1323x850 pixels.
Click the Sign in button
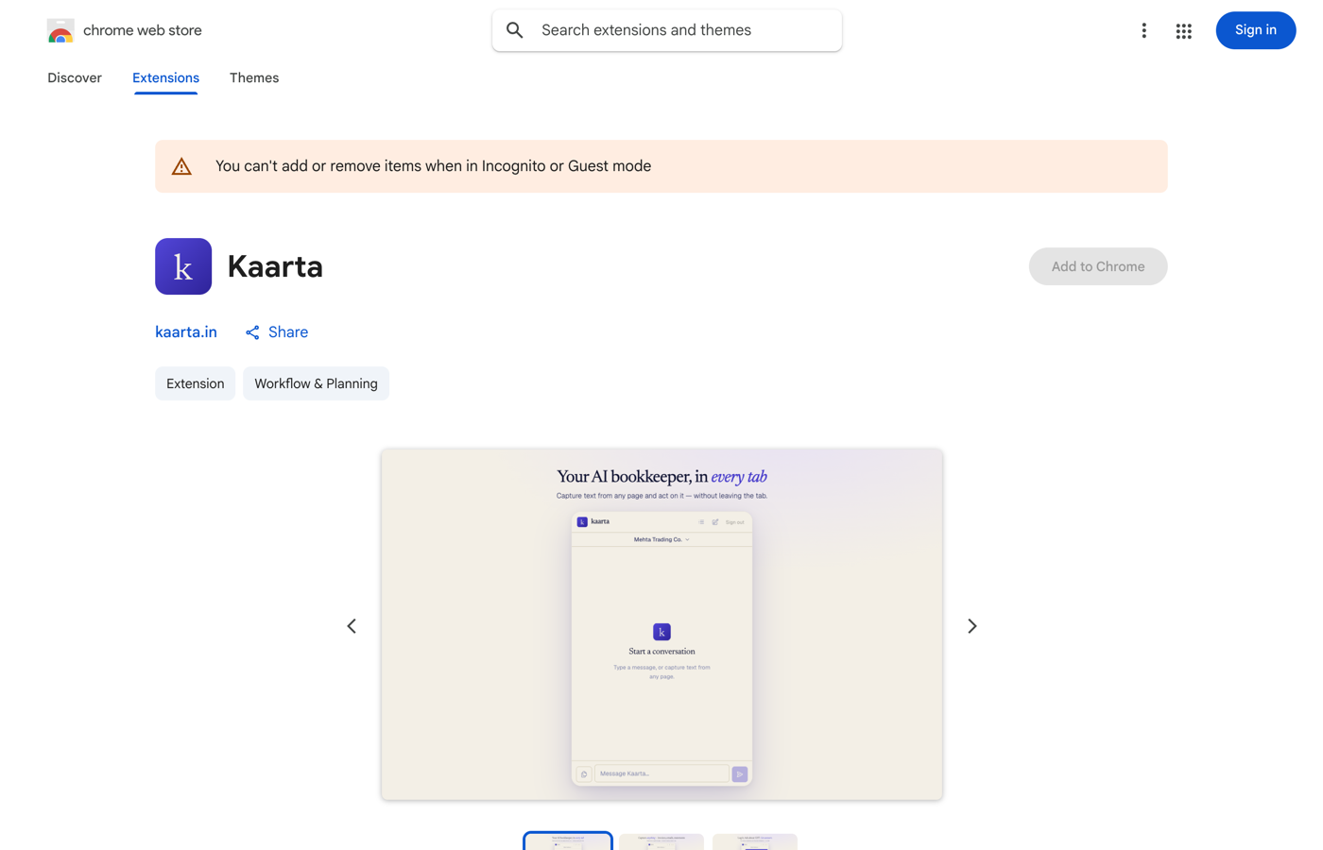1255,30
